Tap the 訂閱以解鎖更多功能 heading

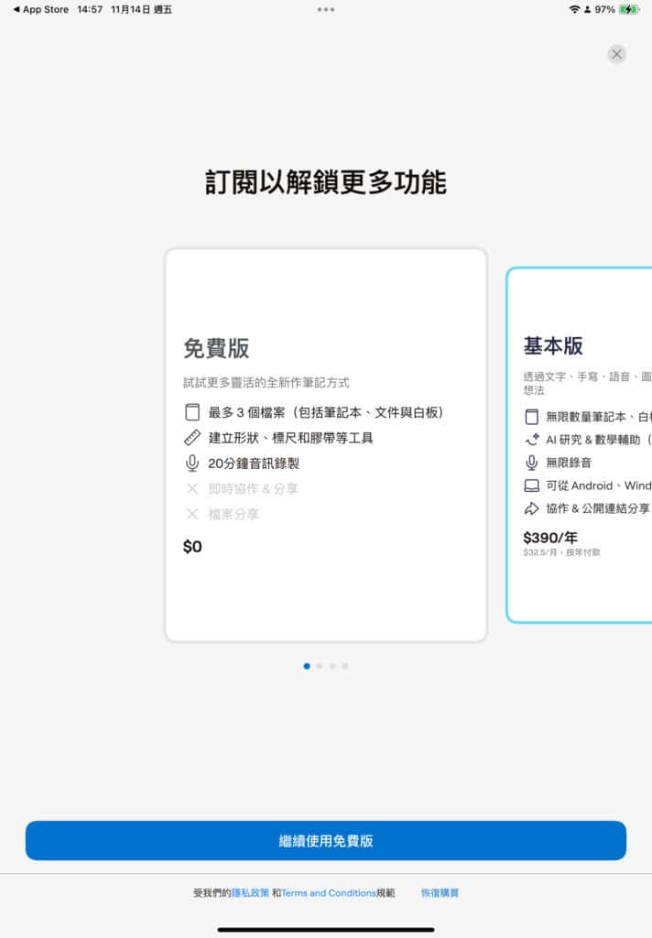point(326,182)
